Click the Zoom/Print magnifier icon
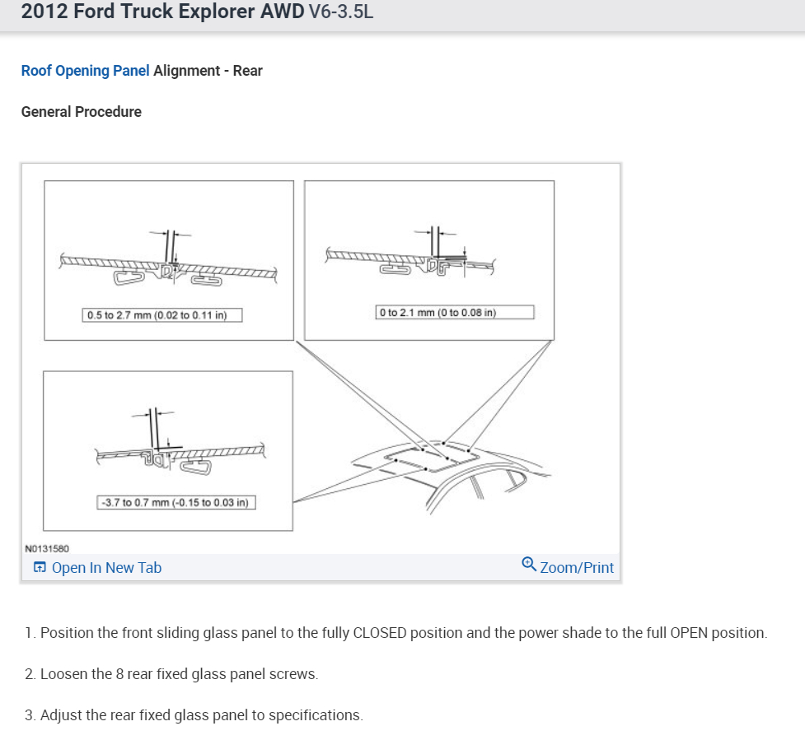 (529, 565)
